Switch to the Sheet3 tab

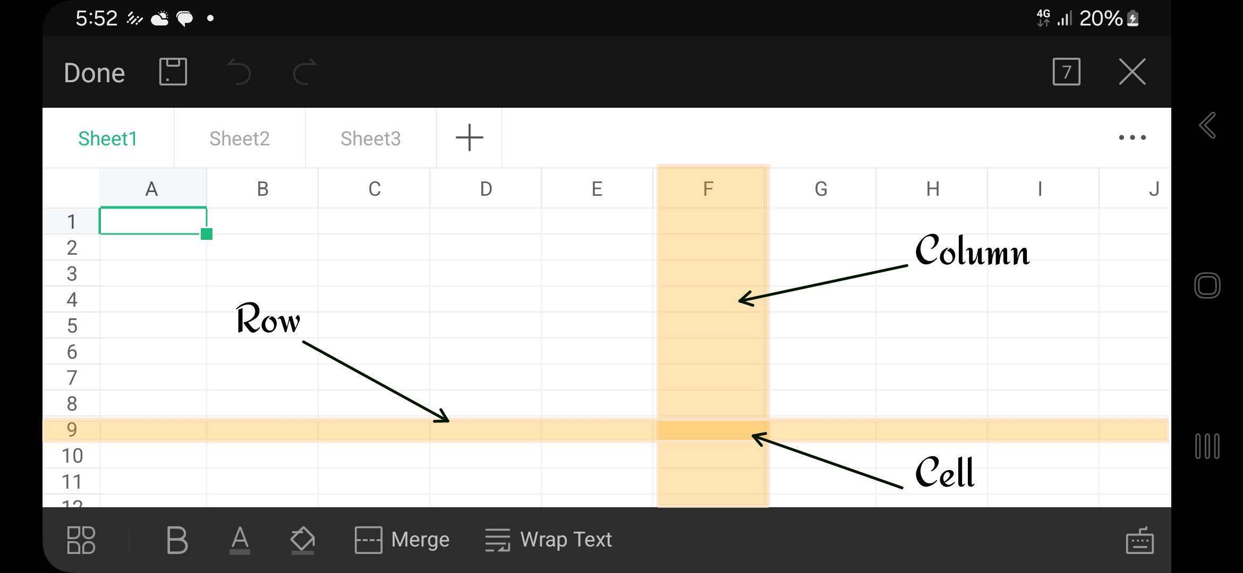[x=371, y=138]
